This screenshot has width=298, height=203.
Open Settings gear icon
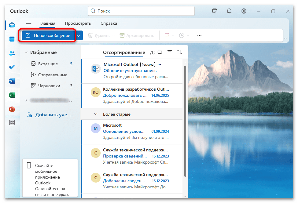tap(244, 11)
